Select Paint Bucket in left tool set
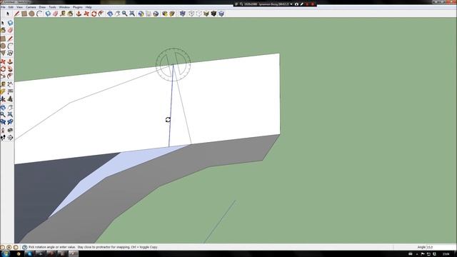The image size is (457, 257). (3, 30)
